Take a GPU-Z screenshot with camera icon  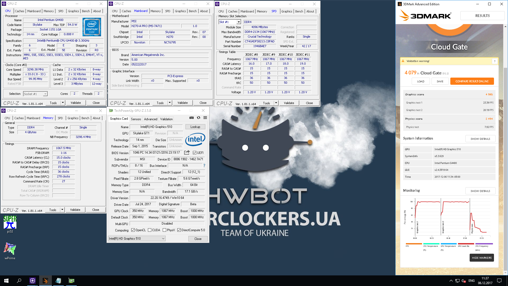[x=192, y=118]
